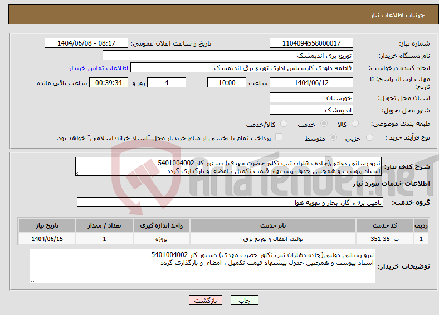The image size is (439, 315).
Task: Click the deadline date field 1404/06/12
Action: (x=311, y=82)
